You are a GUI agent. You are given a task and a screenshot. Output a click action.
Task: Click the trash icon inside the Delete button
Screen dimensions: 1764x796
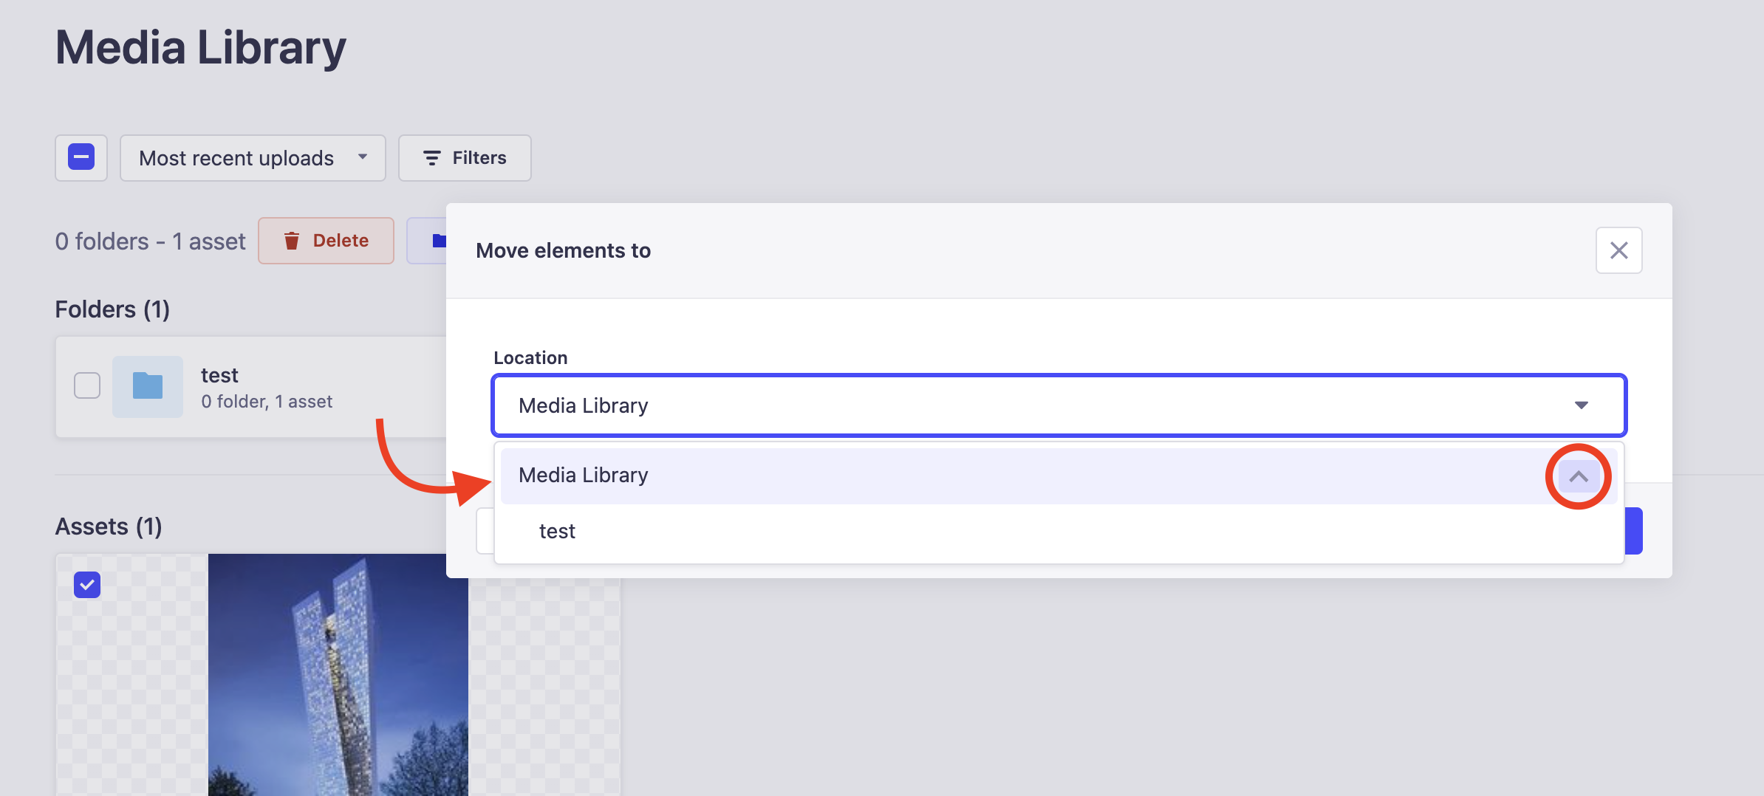tap(293, 240)
